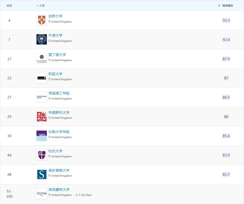Click 'United Kingdom' under 埃克塞特大学

[62, 195]
